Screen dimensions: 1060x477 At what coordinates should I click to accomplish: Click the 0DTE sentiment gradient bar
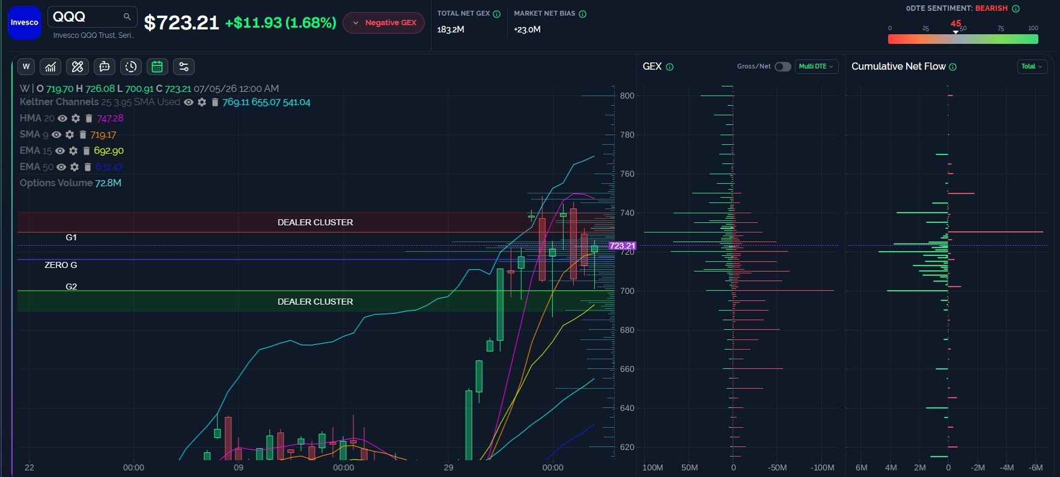pyautogui.click(x=963, y=39)
